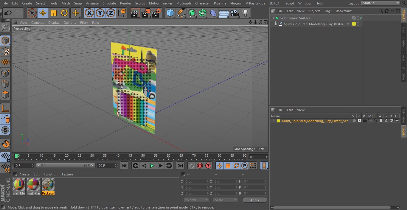Switch to the Attributes side tab
407x210 pixels.
[404, 116]
